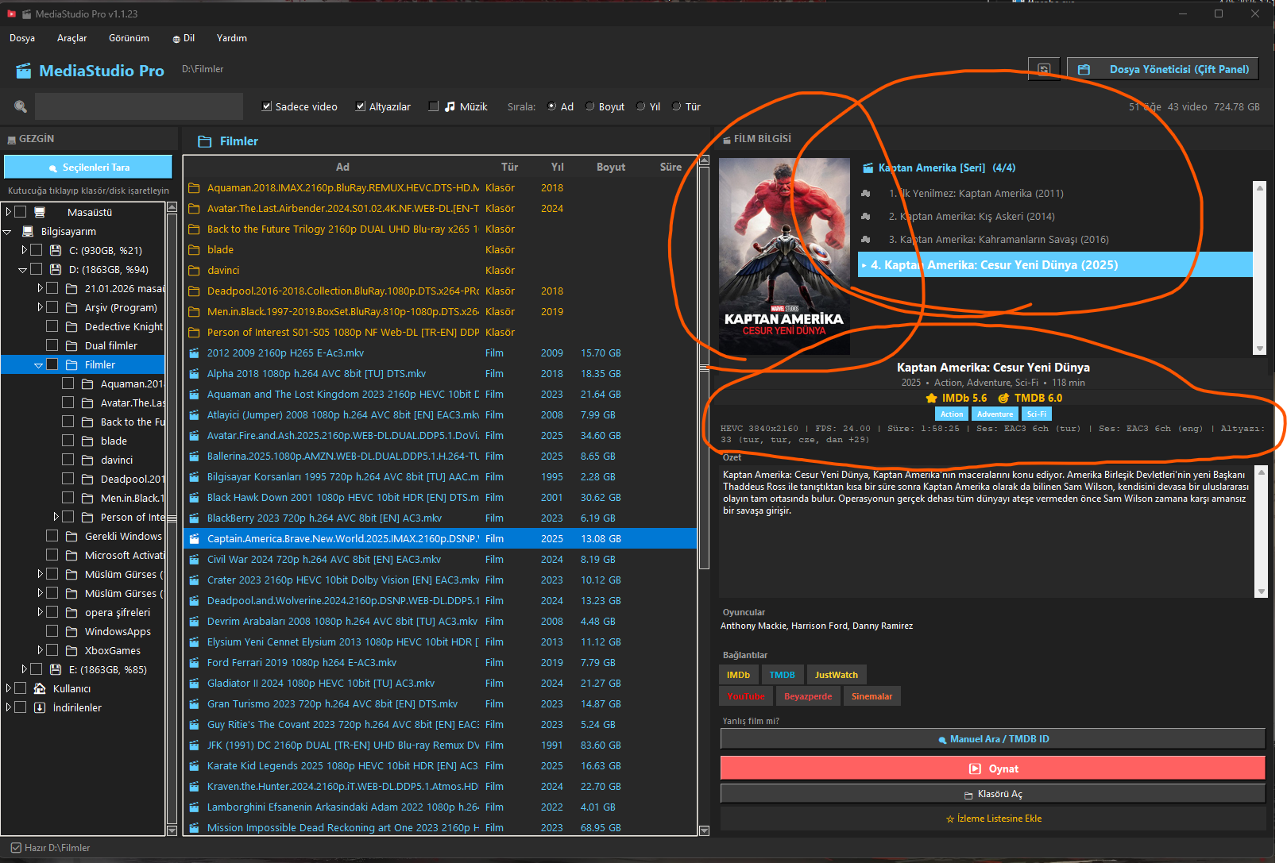Click the FİLM BİLGİSİ panel header icon

(727, 139)
